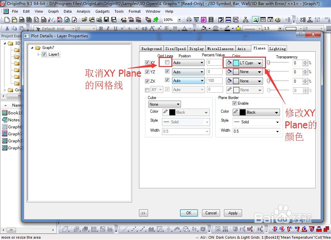331x240 pixels.
Task: Click the Line plot icon in bottom toolbar
Action: (x=125, y=229)
